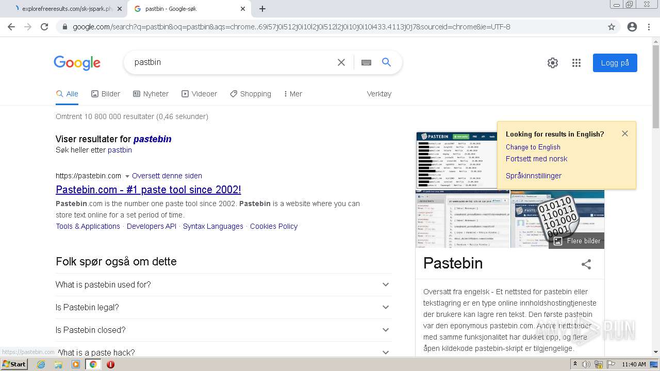This screenshot has height=371, width=660.
Task: Click the browser address bar URL
Action: tap(291, 27)
